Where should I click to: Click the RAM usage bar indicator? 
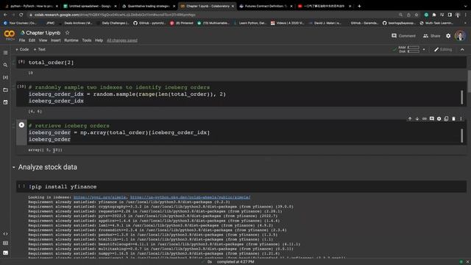(414, 47)
